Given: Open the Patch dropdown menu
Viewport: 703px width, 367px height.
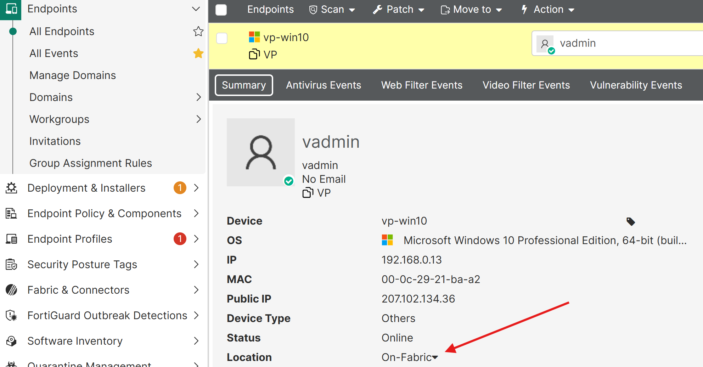Looking at the screenshot, I should [x=399, y=10].
